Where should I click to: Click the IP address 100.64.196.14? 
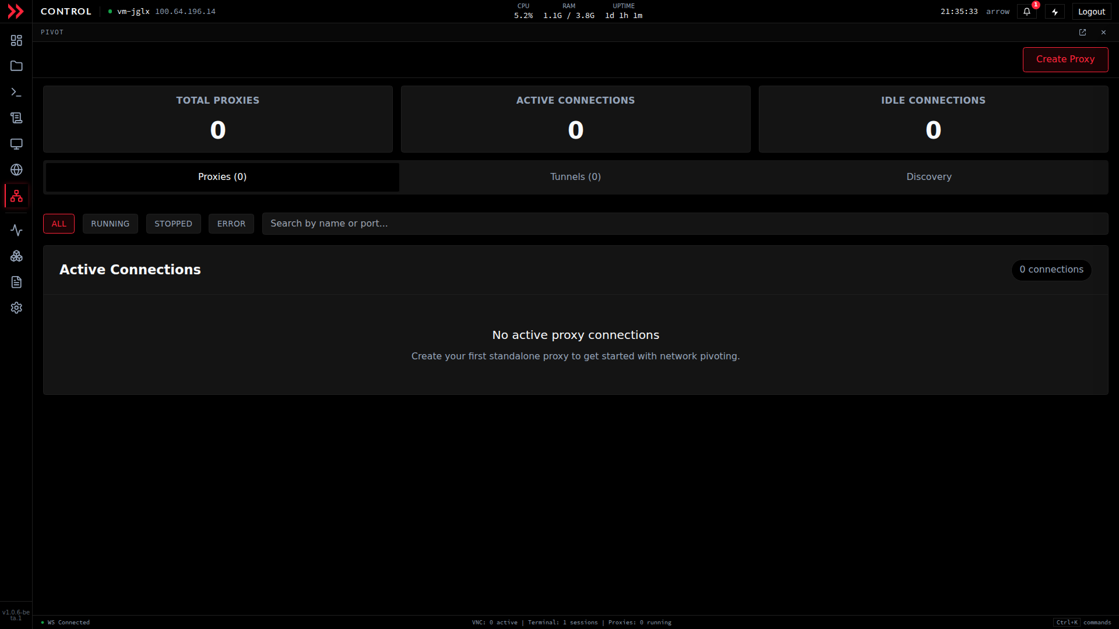[185, 12]
